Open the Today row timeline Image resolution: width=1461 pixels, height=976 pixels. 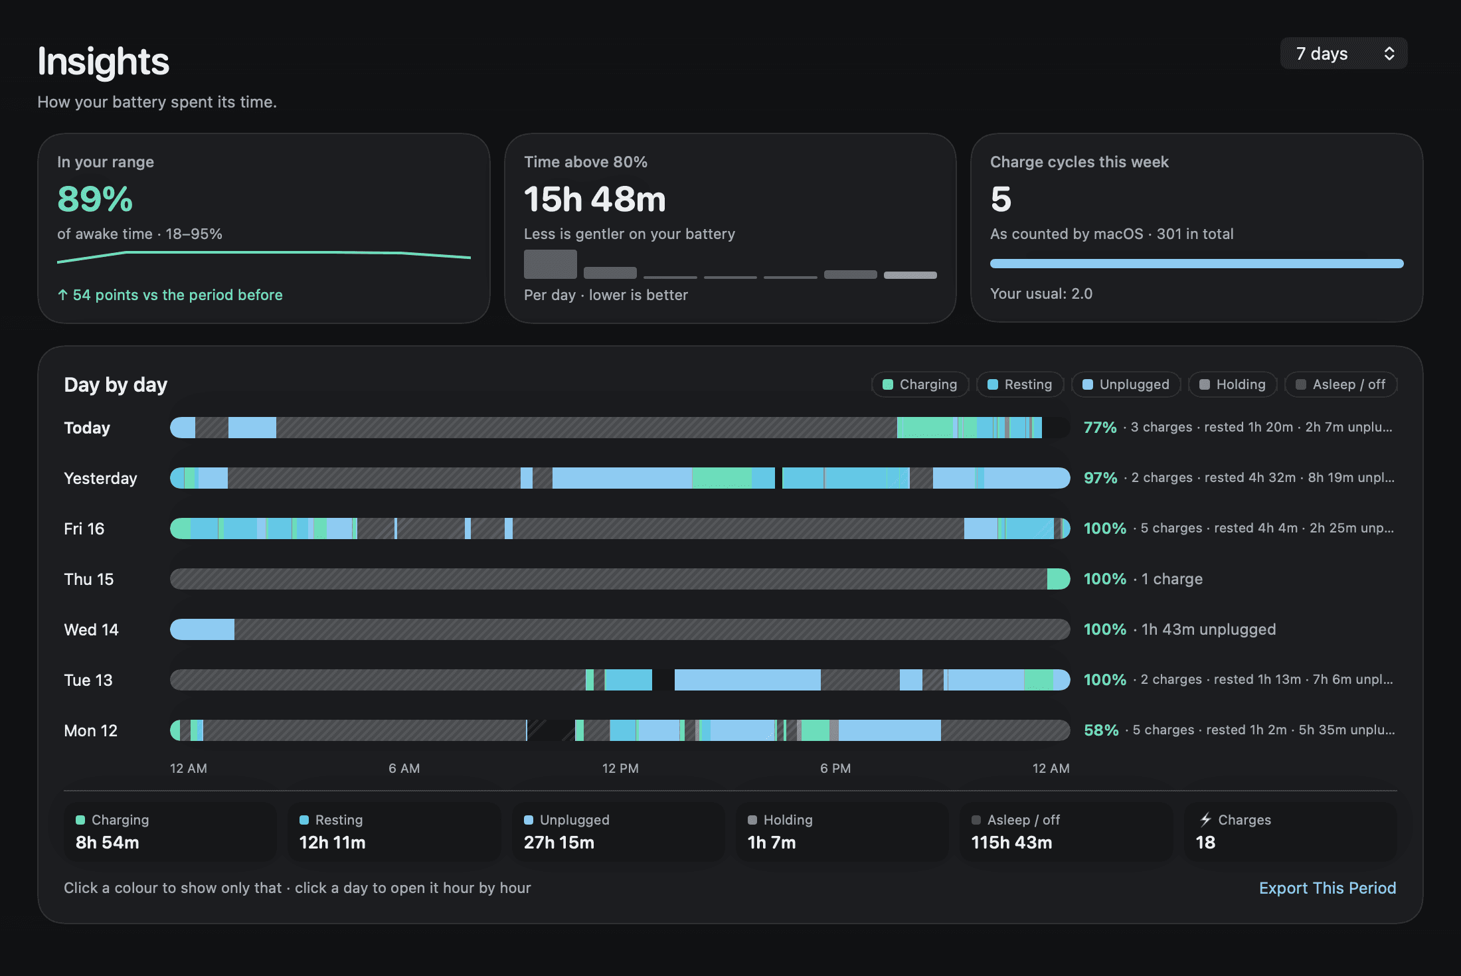point(620,428)
